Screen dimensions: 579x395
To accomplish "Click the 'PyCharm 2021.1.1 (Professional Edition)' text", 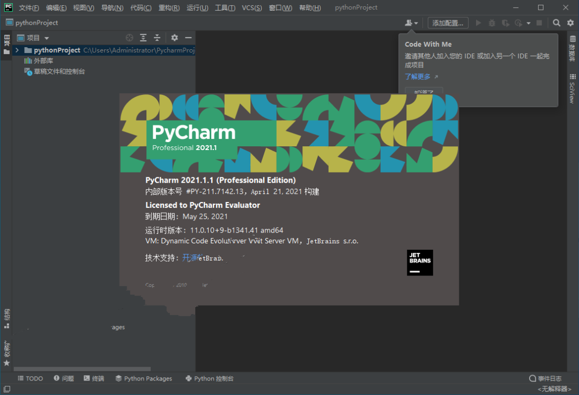I will (220, 180).
